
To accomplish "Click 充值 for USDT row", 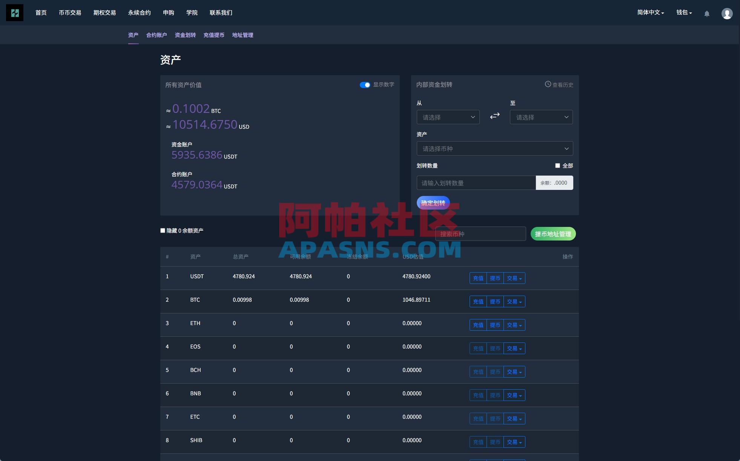I will pyautogui.click(x=478, y=278).
